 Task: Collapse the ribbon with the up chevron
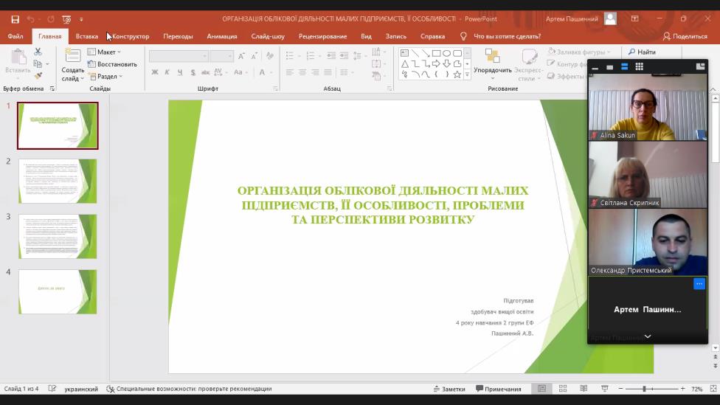[713, 89]
